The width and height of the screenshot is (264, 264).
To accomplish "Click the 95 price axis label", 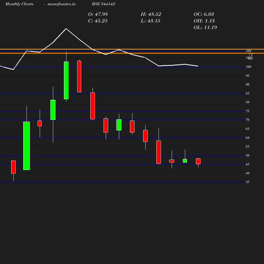I will 248,76.
